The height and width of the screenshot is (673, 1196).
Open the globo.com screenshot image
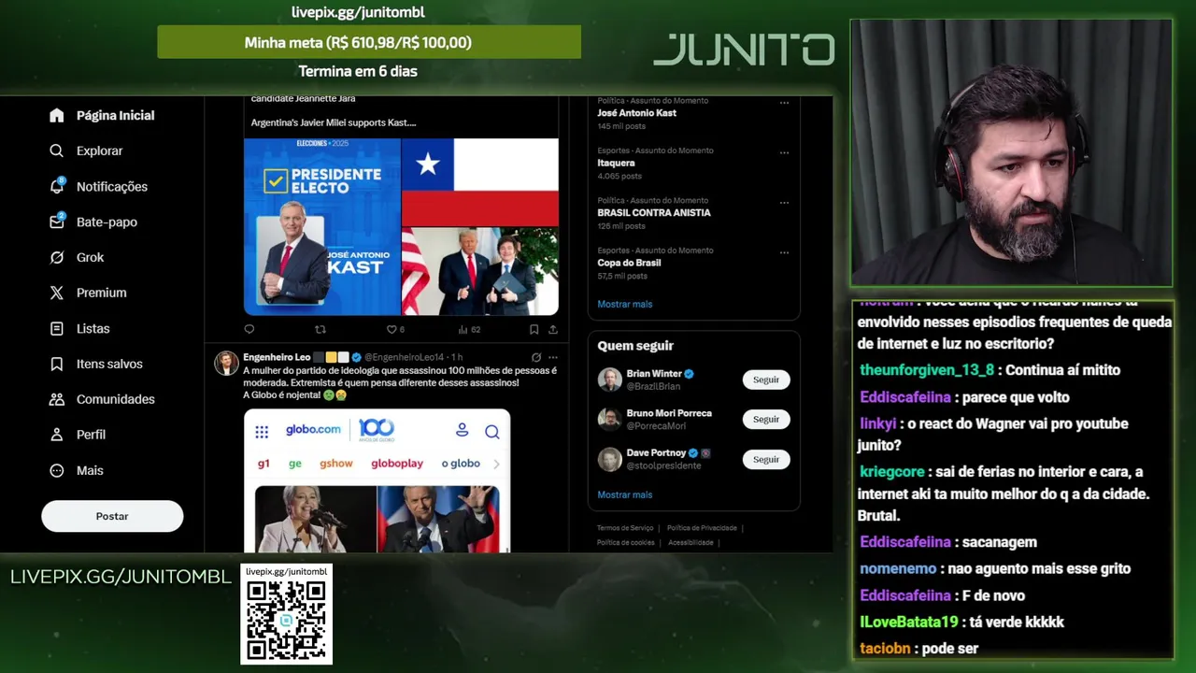tap(377, 480)
